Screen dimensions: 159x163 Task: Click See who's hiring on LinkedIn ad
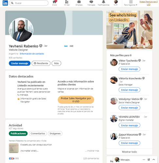coord(130,30)
